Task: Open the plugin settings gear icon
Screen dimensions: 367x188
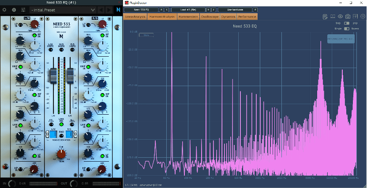Action: pos(4,10)
